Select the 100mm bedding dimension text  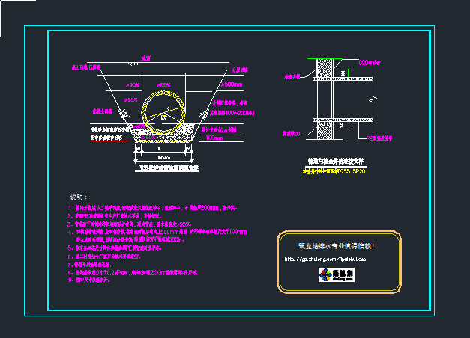214,138
